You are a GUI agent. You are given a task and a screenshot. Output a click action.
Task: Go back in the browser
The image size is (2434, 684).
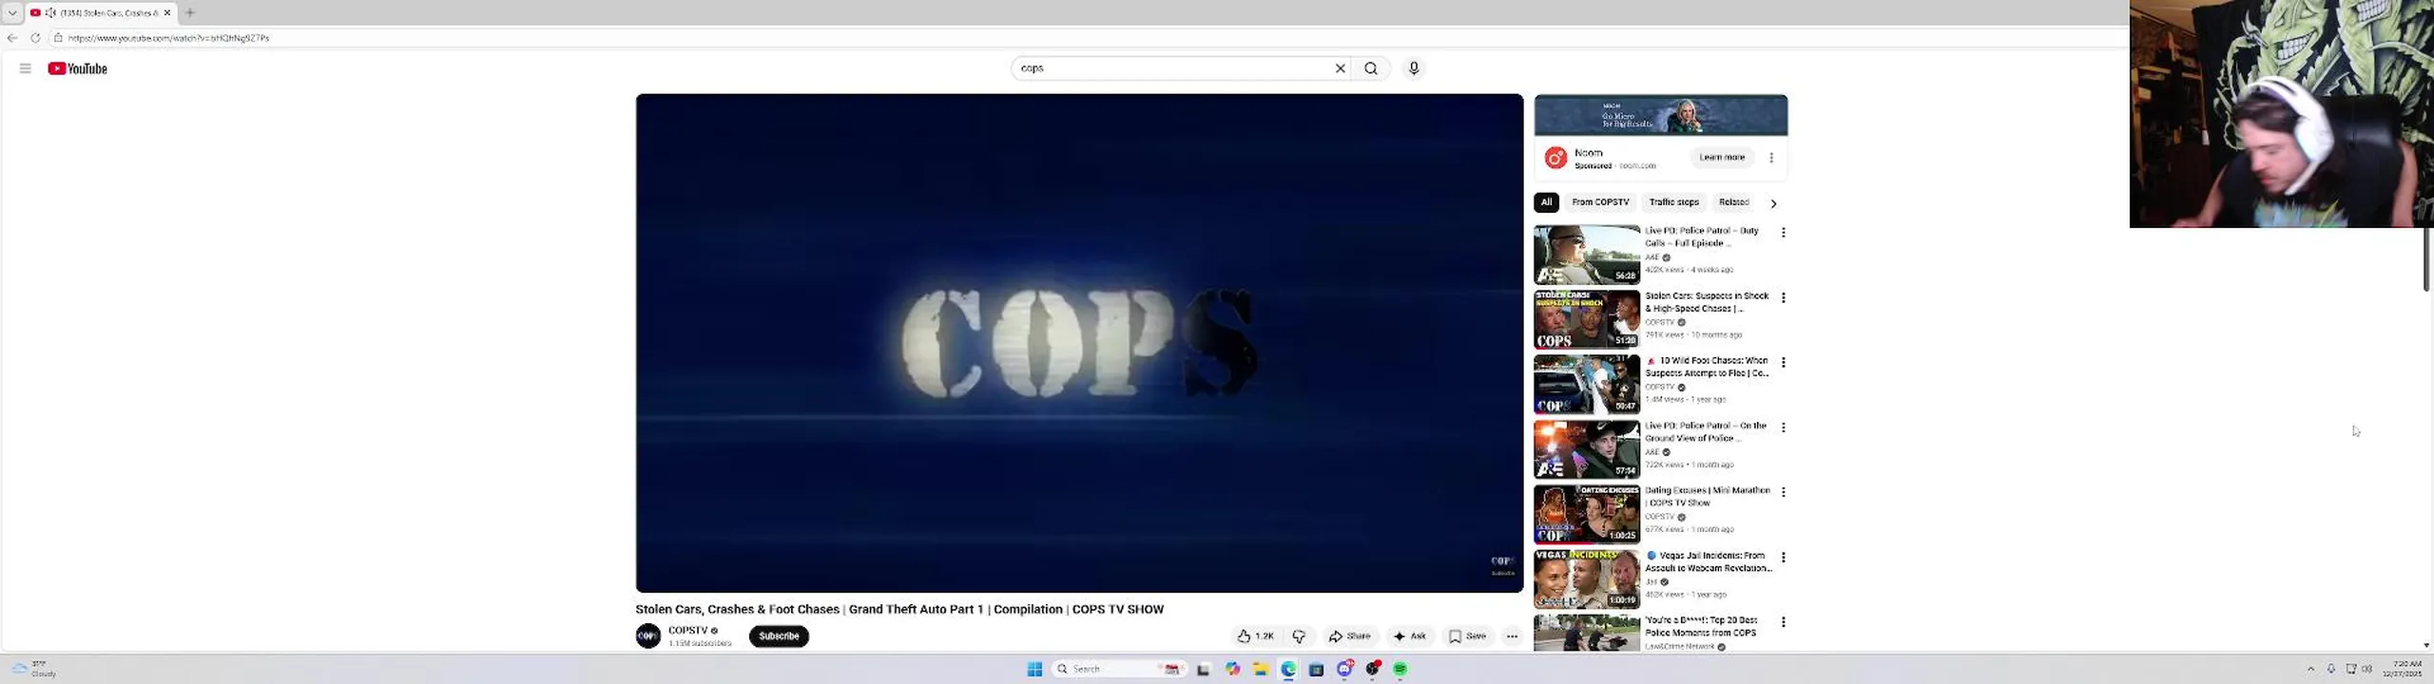(x=12, y=38)
